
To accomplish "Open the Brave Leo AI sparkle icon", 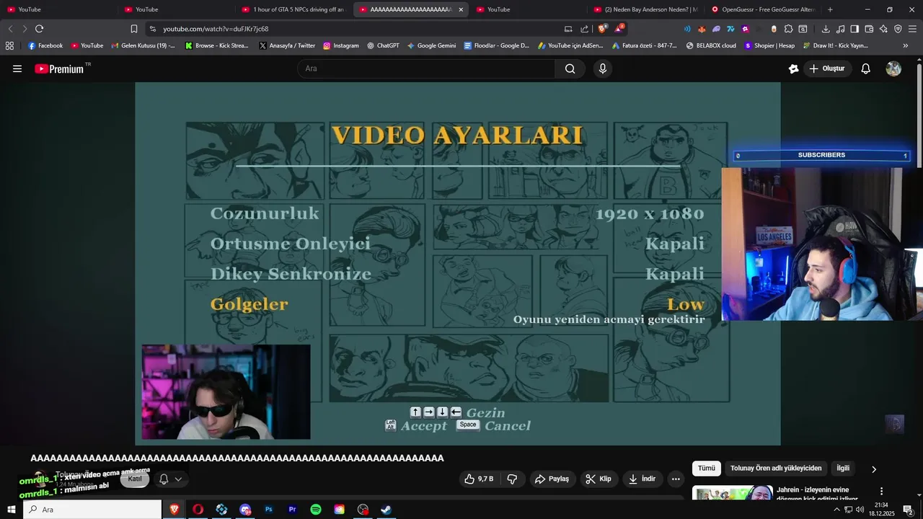I will point(883,29).
